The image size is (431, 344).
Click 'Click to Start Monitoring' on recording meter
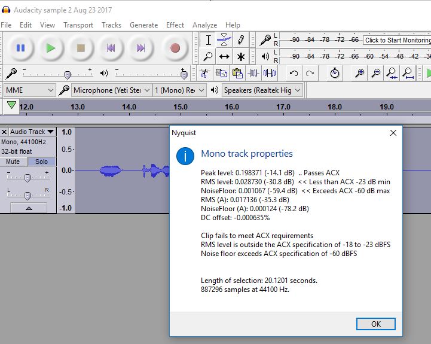(397, 40)
